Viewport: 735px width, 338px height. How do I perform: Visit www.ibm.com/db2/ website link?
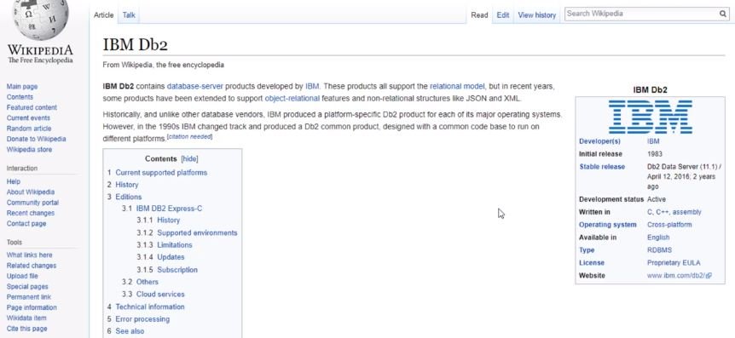tap(676, 276)
